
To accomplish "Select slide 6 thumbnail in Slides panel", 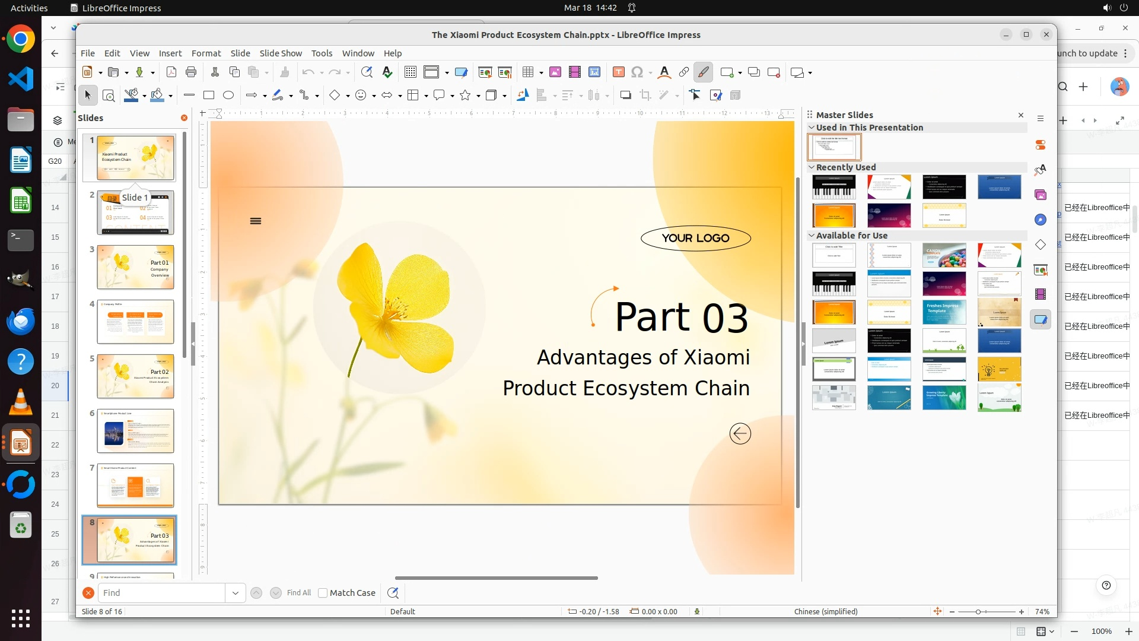I will (135, 431).
